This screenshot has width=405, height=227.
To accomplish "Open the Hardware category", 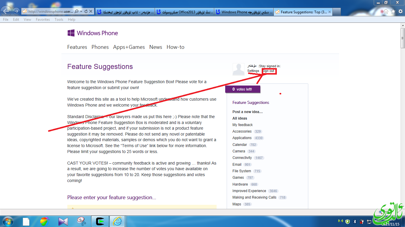I will (x=240, y=184).
